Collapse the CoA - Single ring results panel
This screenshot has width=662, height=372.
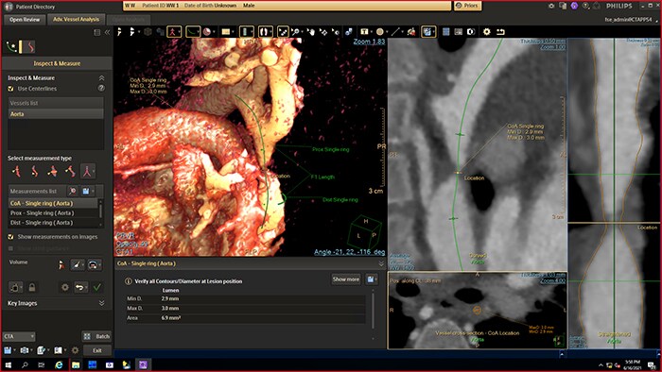click(381, 263)
